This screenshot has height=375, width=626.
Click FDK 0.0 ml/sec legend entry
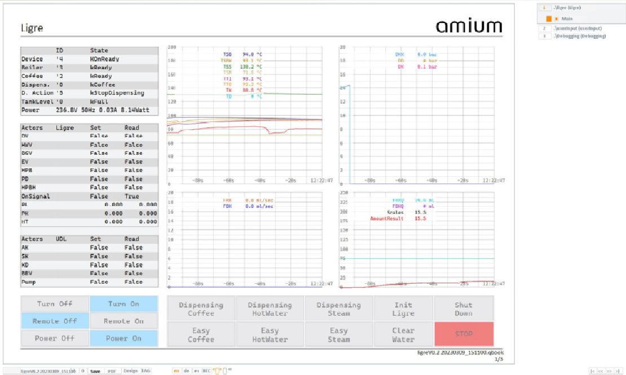pyautogui.click(x=248, y=207)
